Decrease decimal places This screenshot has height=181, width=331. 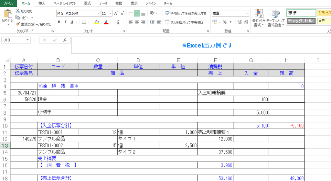pos(246,22)
